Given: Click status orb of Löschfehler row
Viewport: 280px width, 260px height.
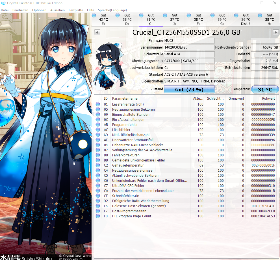Looking at the screenshot, I should 98,130.
